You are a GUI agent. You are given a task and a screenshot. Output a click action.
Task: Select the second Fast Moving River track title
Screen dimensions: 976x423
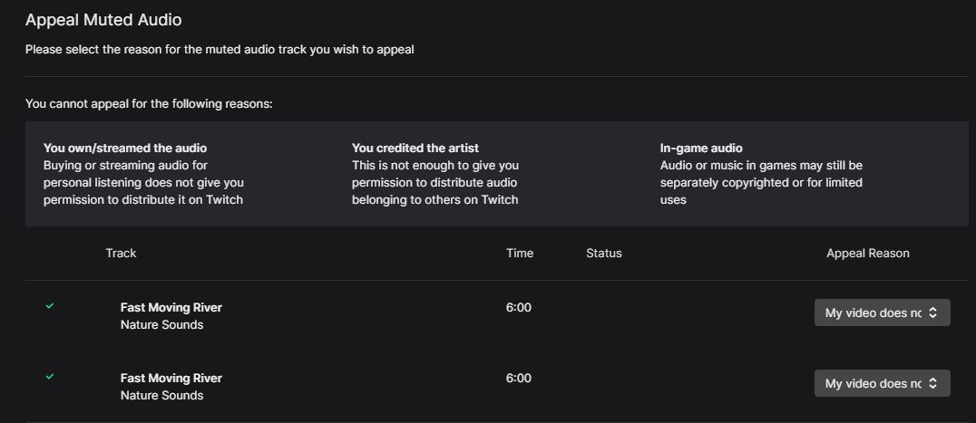171,378
